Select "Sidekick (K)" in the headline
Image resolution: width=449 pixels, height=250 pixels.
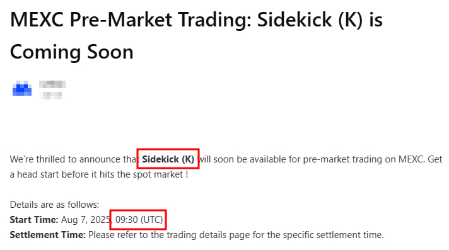310,20
